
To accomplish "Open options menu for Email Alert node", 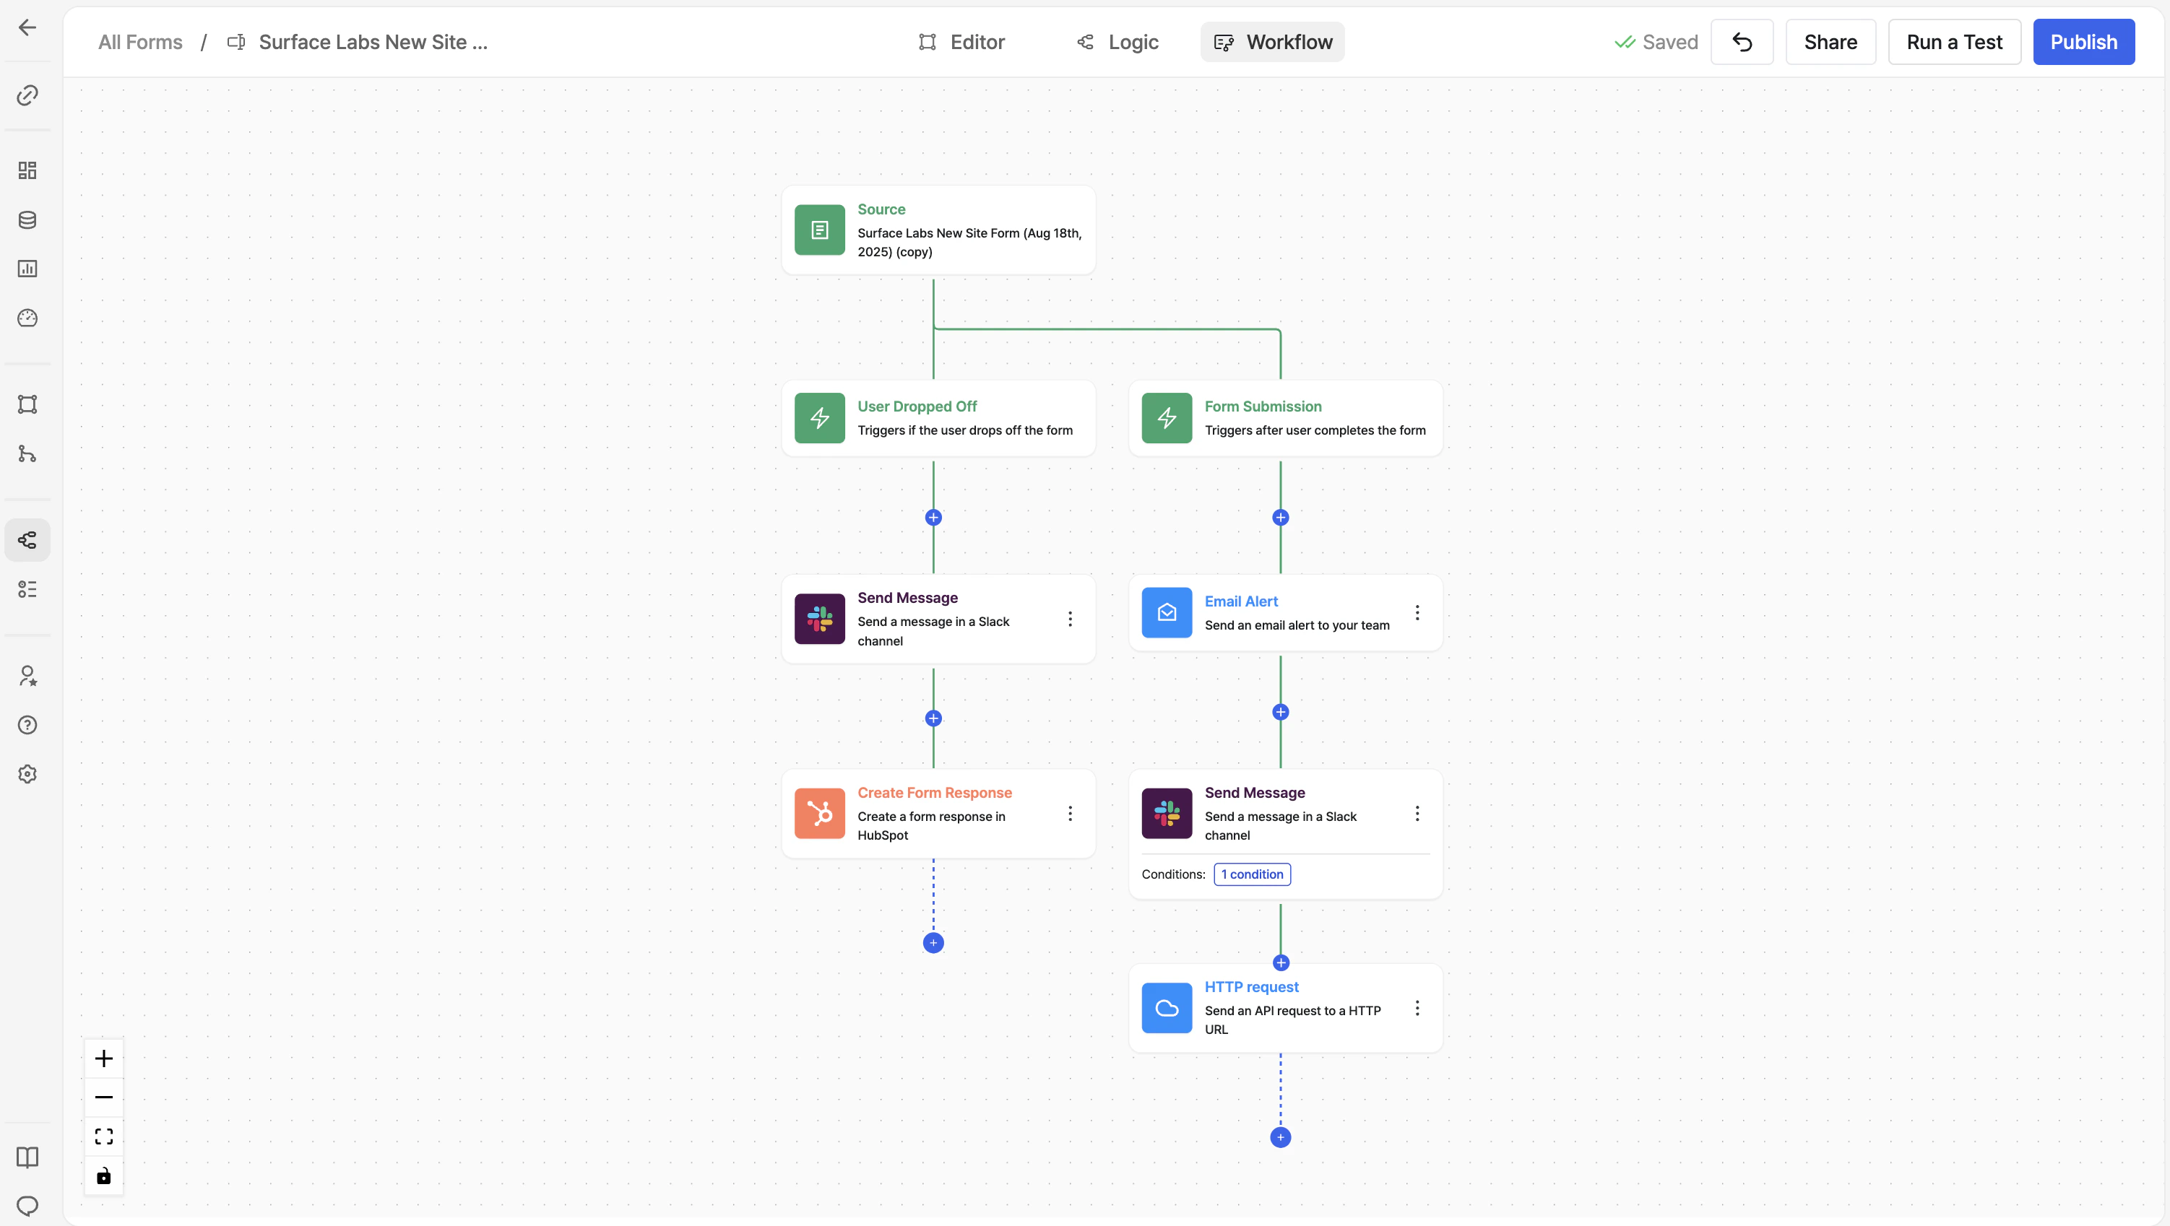I will click(x=1418, y=613).
